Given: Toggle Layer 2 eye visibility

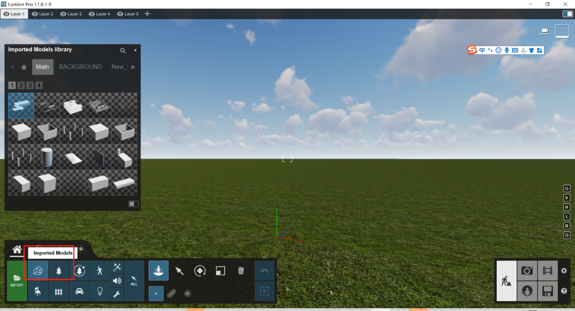Looking at the screenshot, I should pyautogui.click(x=35, y=14).
